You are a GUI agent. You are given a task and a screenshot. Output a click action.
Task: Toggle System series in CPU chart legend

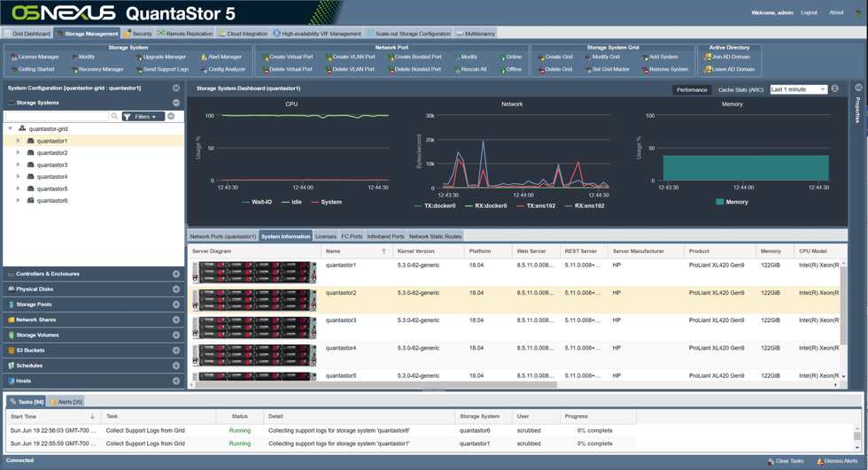tap(327, 203)
